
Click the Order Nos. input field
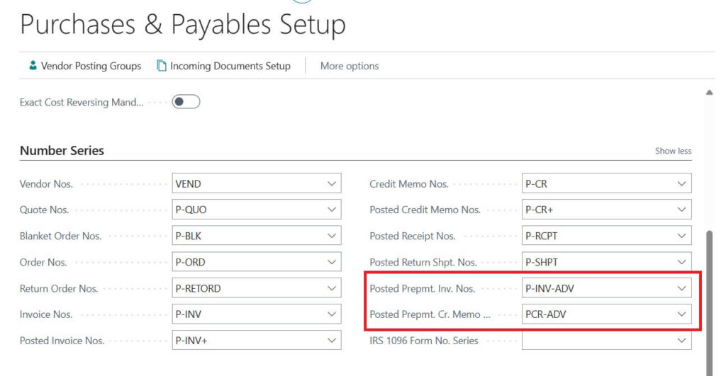248,263
